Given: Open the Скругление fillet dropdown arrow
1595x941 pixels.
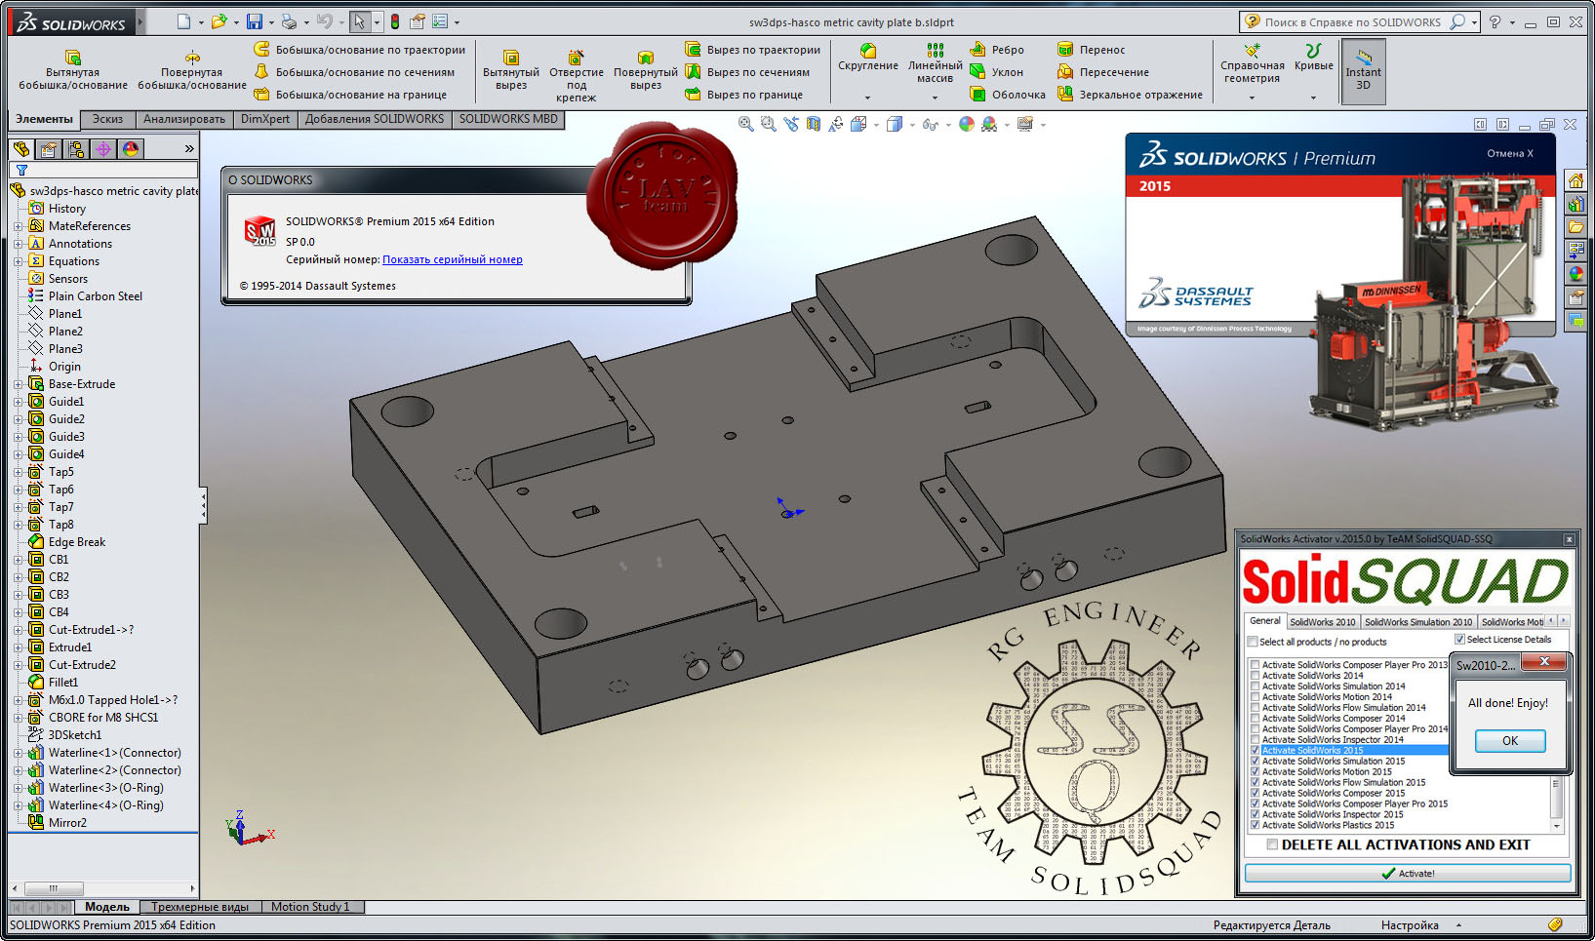Looking at the screenshot, I should point(867,98).
